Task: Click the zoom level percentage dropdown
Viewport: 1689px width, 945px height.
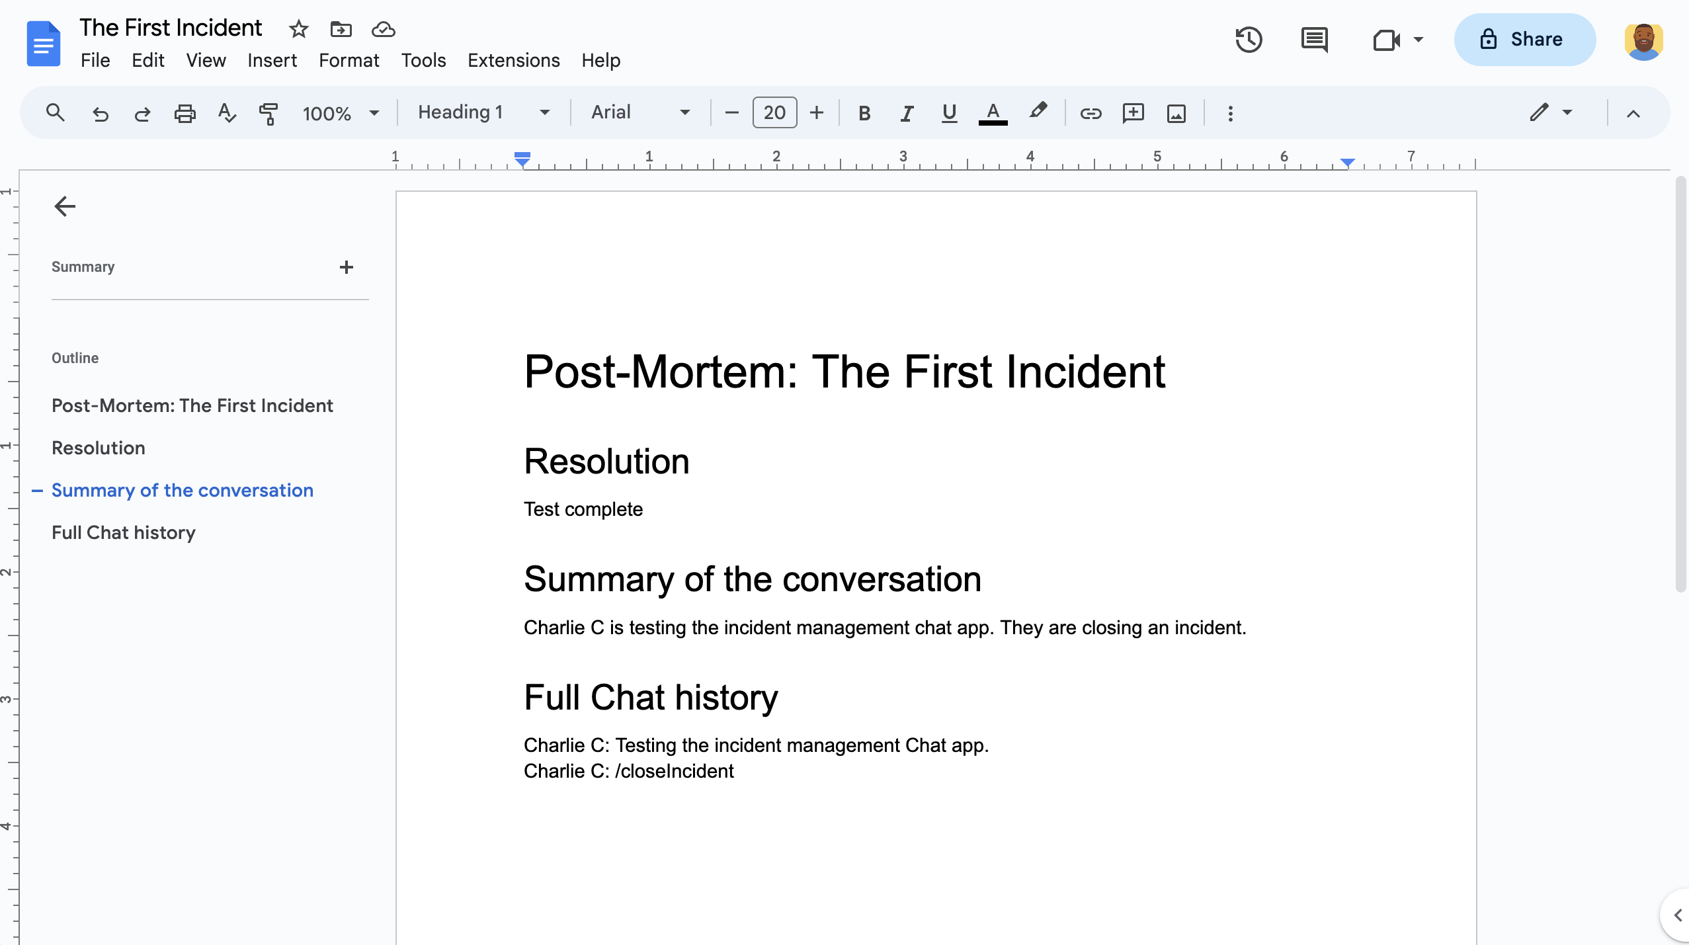Action: [341, 112]
